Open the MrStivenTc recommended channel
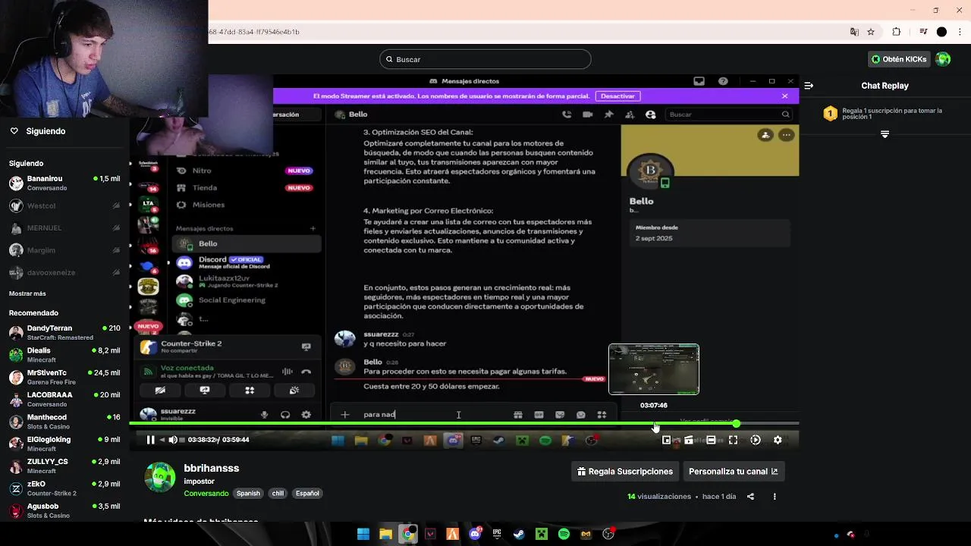 pyautogui.click(x=64, y=377)
